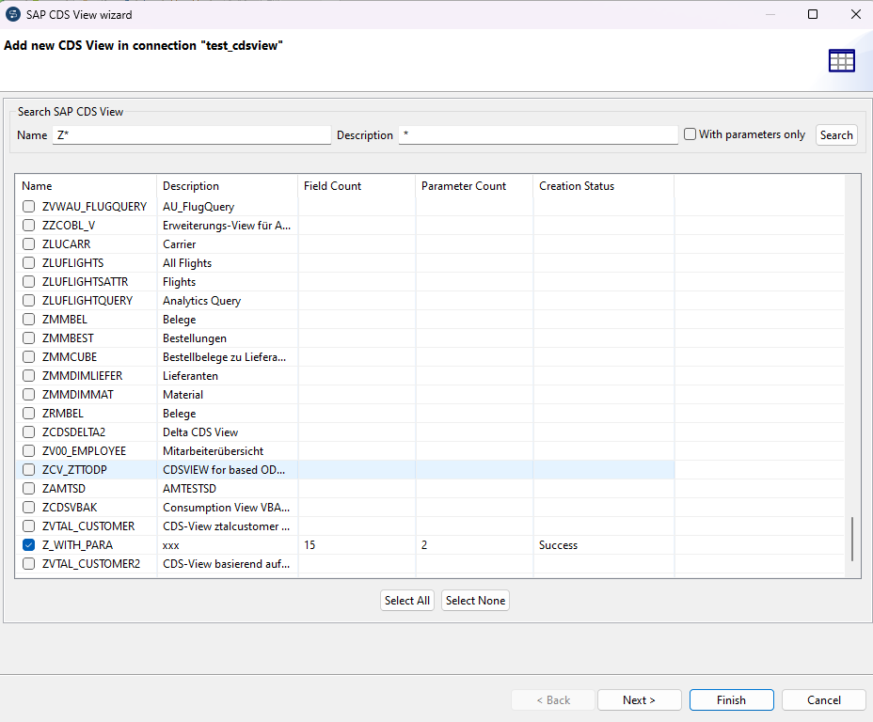Click the SAP logo in the title bar

(x=13, y=14)
